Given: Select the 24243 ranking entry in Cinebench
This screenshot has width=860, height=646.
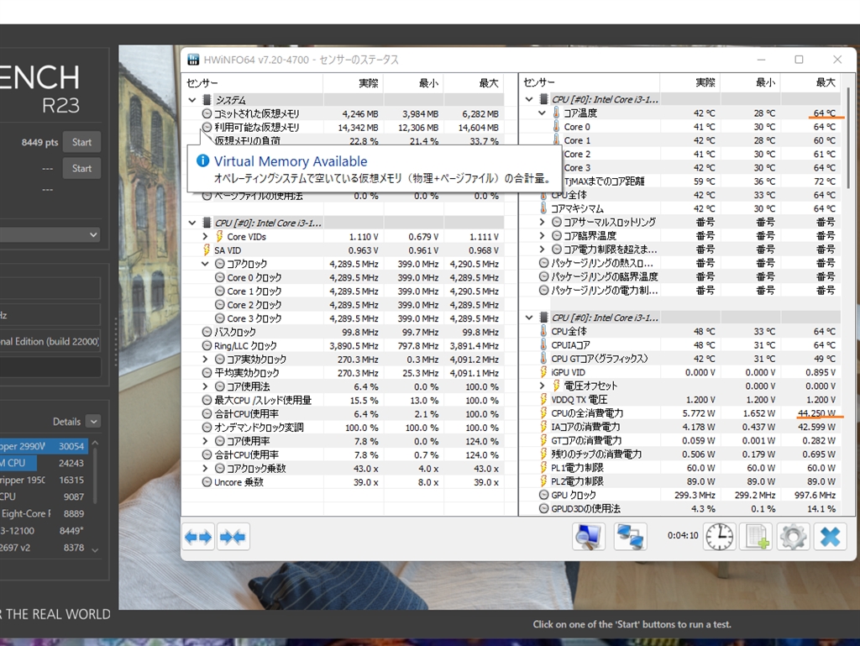Looking at the screenshot, I should [44, 464].
